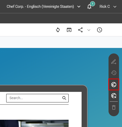Click the share icon in toolbar
Screen dimensions: 122x127
pos(80,30)
